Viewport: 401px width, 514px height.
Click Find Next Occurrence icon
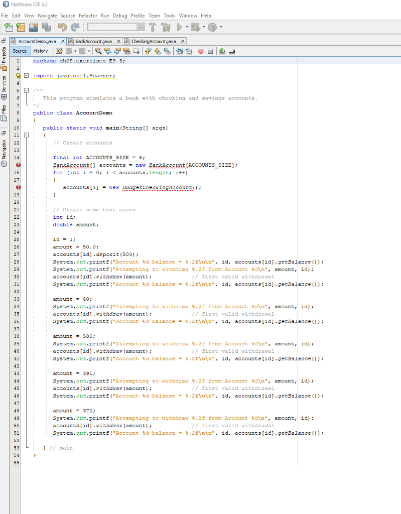[117, 51]
